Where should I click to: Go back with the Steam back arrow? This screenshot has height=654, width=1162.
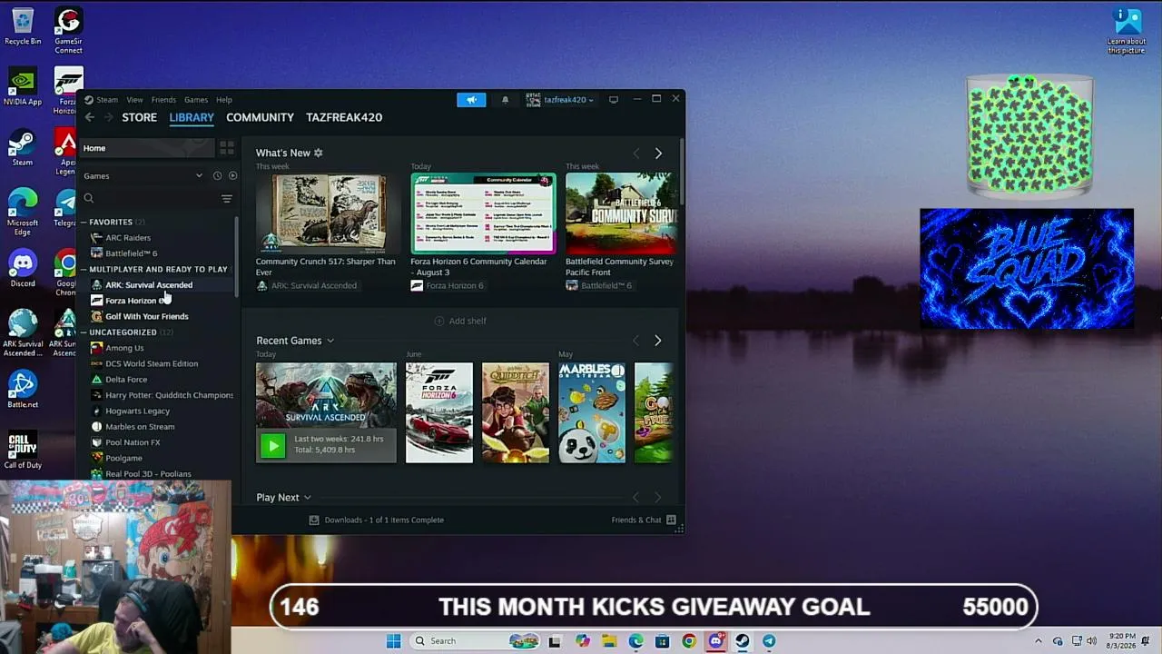point(89,117)
